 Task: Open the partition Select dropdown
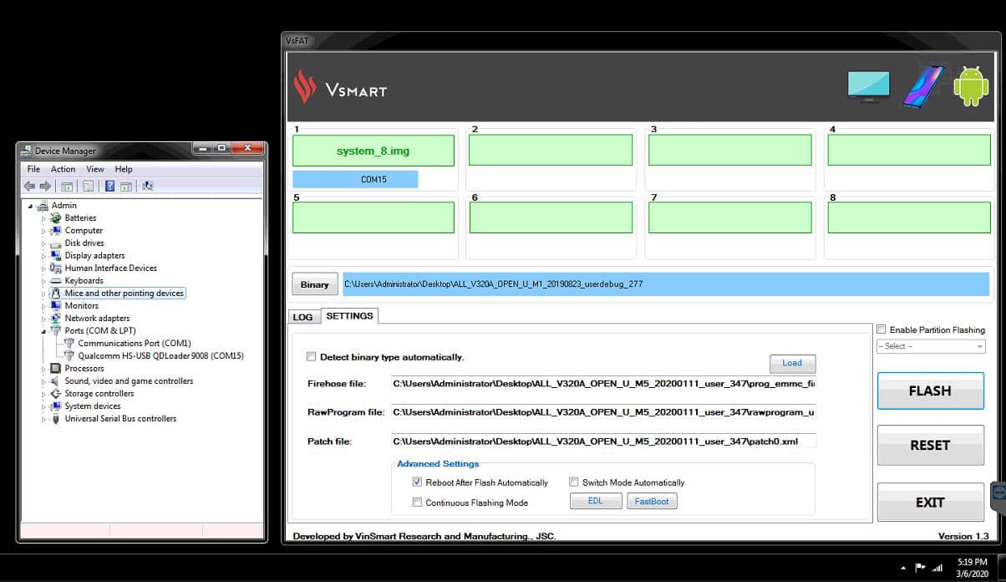point(931,346)
